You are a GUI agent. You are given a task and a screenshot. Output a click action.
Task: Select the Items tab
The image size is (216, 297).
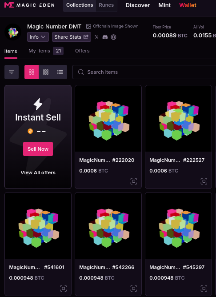(x=11, y=51)
